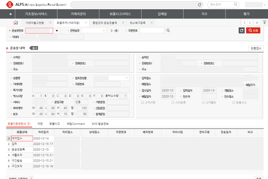
Task: Select the 셔틀도착 status row
Action: pos(22,155)
